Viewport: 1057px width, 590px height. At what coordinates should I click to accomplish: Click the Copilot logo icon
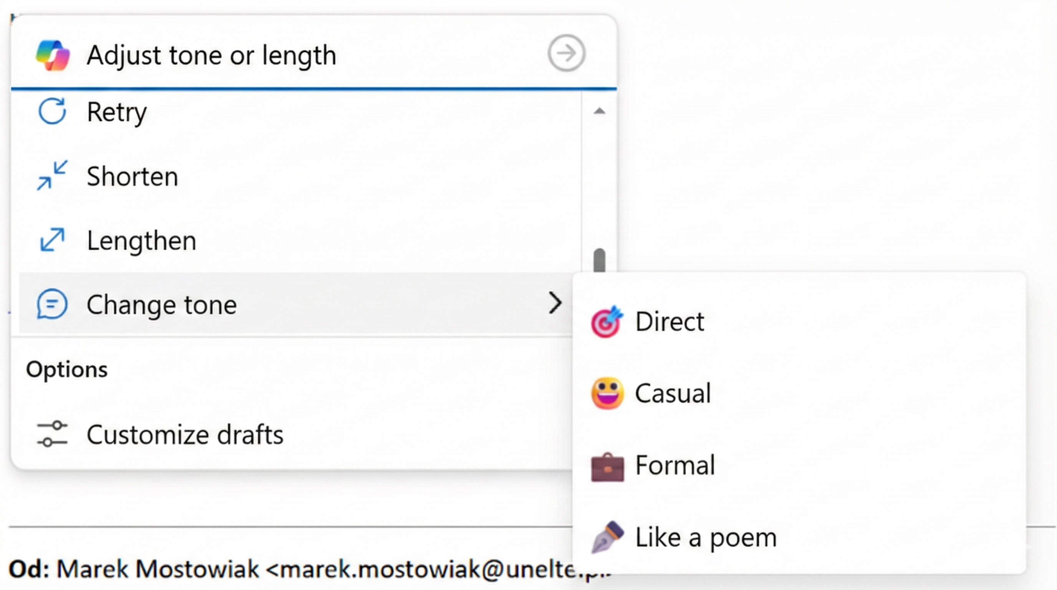click(x=53, y=55)
